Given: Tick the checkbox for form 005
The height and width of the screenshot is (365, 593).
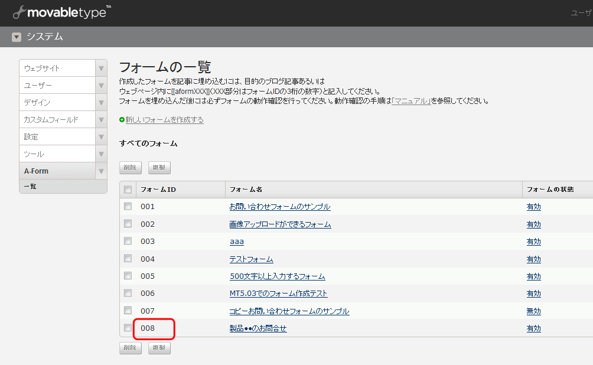Looking at the screenshot, I should [x=128, y=276].
